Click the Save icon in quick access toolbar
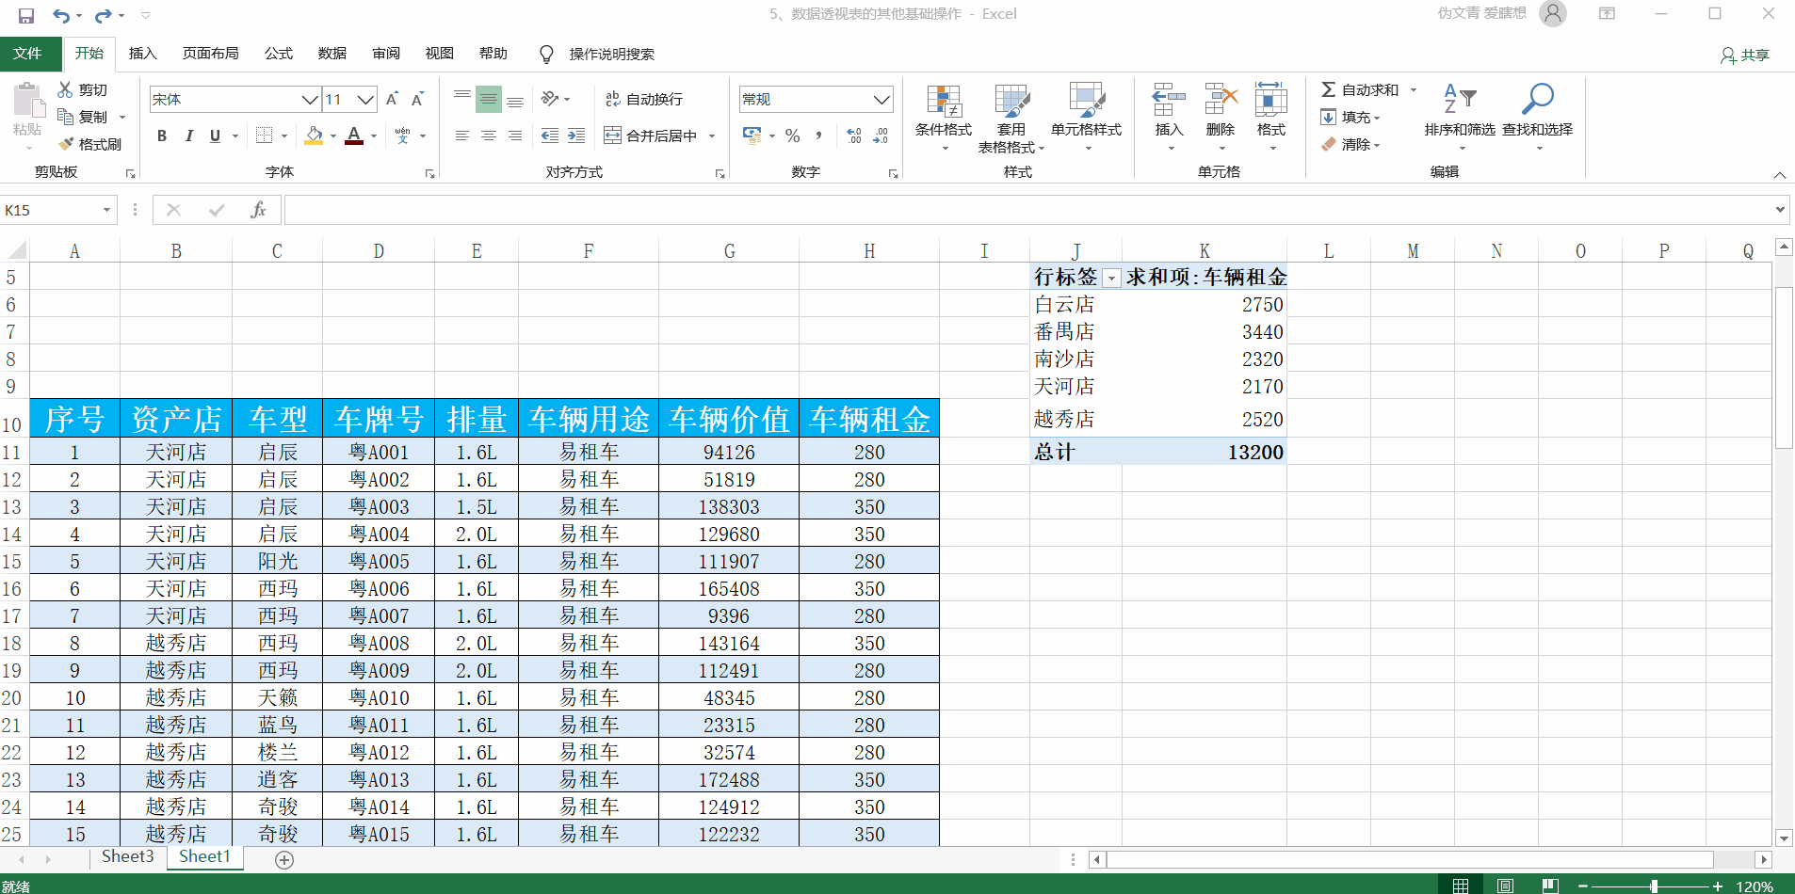 pyautogui.click(x=26, y=15)
